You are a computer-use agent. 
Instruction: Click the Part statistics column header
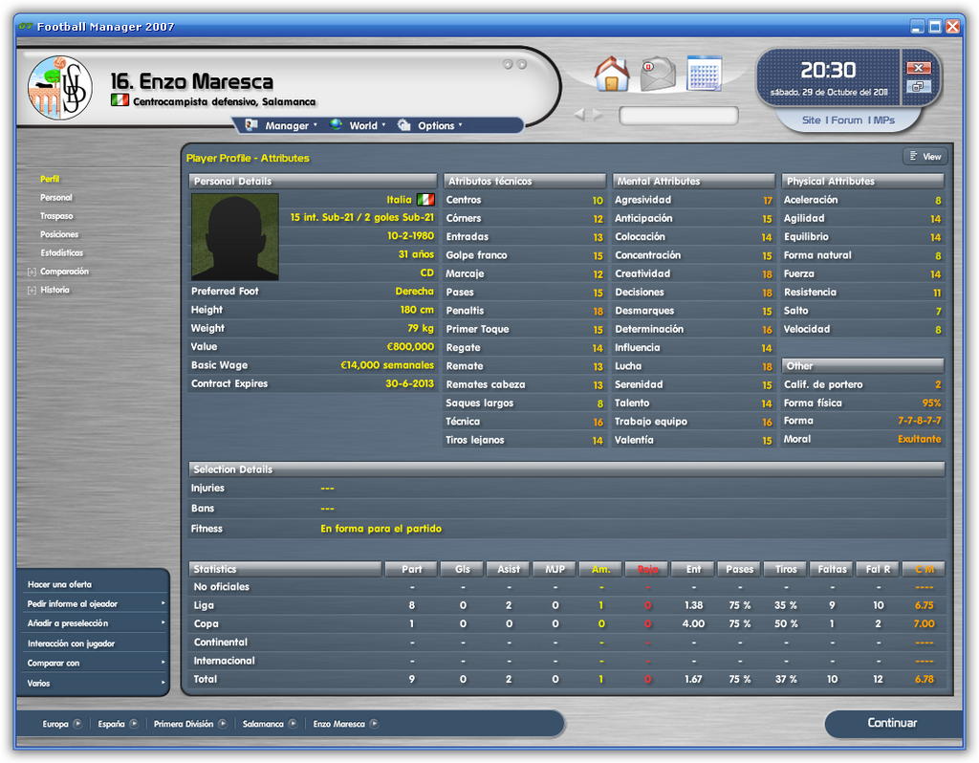[411, 569]
